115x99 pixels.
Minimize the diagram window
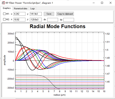click(94, 3)
